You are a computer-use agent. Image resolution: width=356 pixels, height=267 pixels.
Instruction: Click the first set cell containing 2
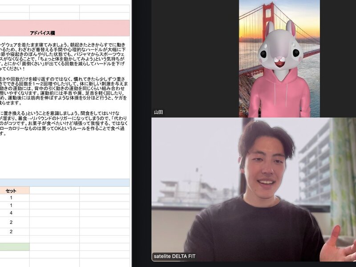click(x=11, y=222)
